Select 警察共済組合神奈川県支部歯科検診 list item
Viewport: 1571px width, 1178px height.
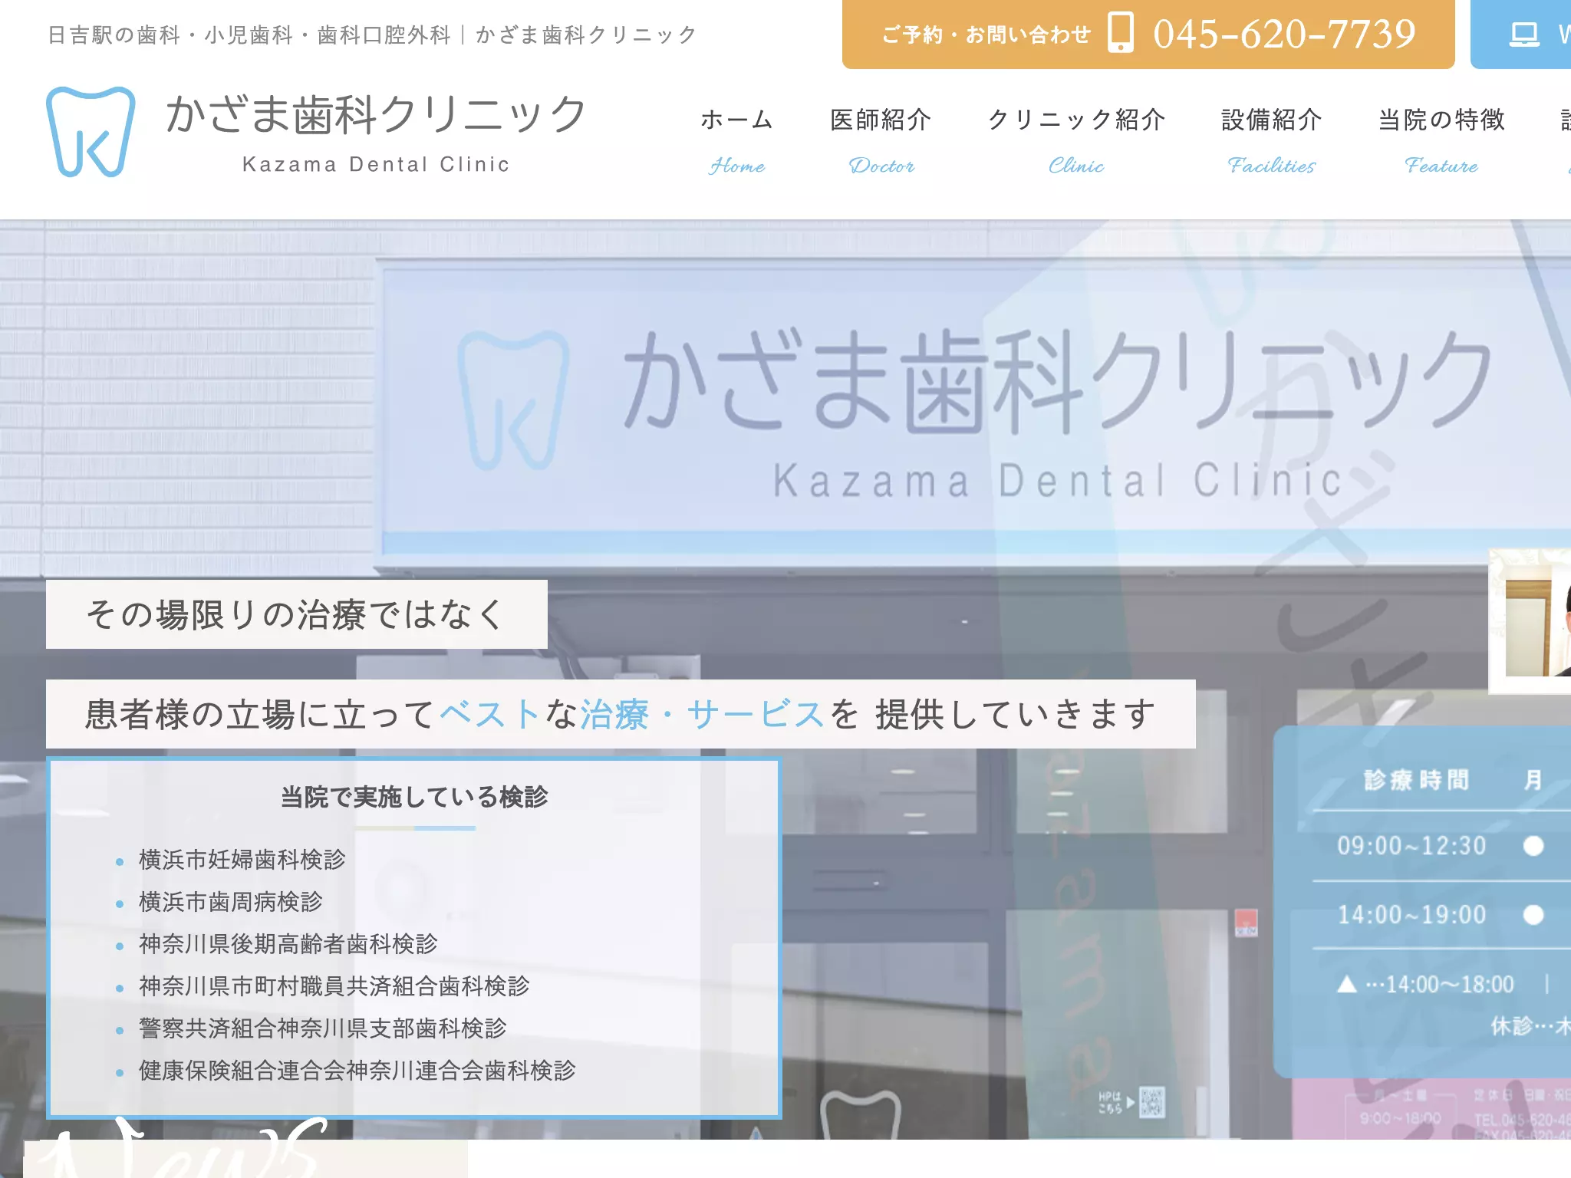tap(322, 1028)
